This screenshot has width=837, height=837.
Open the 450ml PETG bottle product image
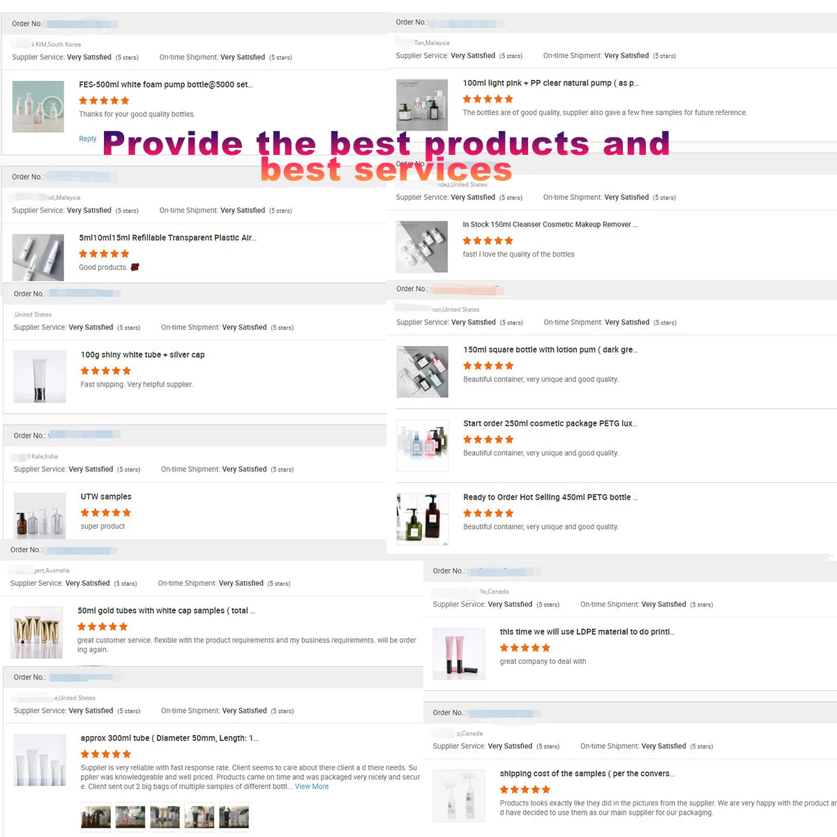(422, 519)
